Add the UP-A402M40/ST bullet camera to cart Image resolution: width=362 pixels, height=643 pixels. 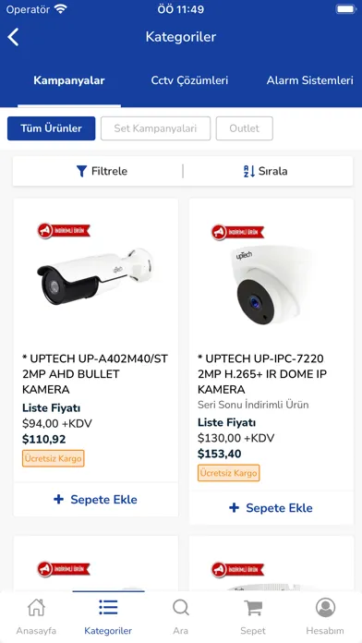click(95, 500)
